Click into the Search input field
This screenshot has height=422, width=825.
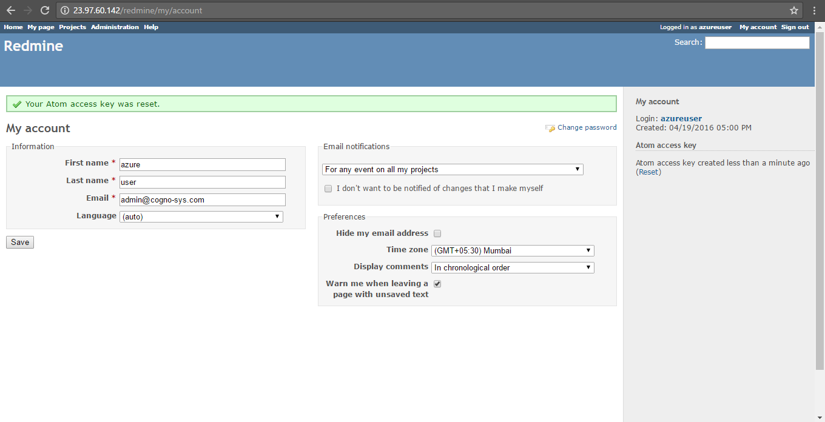(x=756, y=42)
